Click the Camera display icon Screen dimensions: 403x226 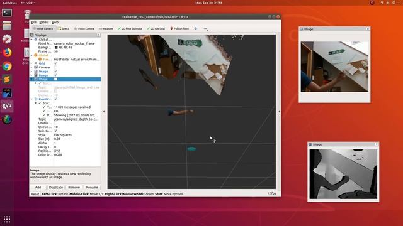(x=36, y=67)
